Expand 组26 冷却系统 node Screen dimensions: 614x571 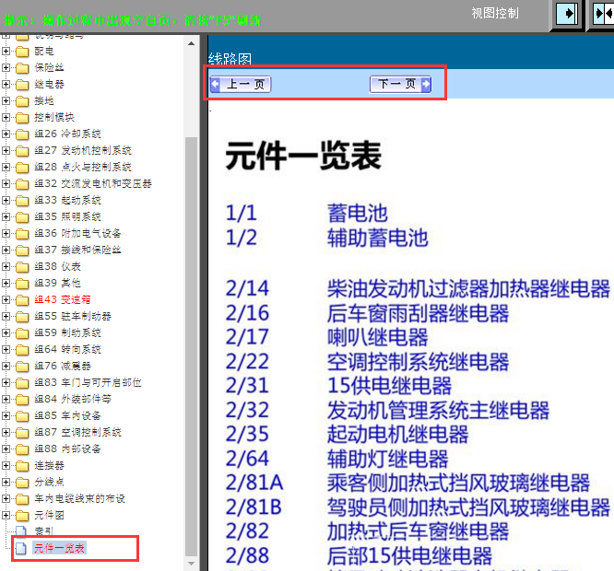(6, 134)
